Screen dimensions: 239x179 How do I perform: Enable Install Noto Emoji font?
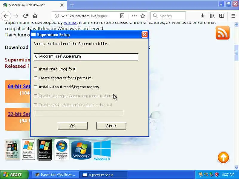tap(36, 69)
